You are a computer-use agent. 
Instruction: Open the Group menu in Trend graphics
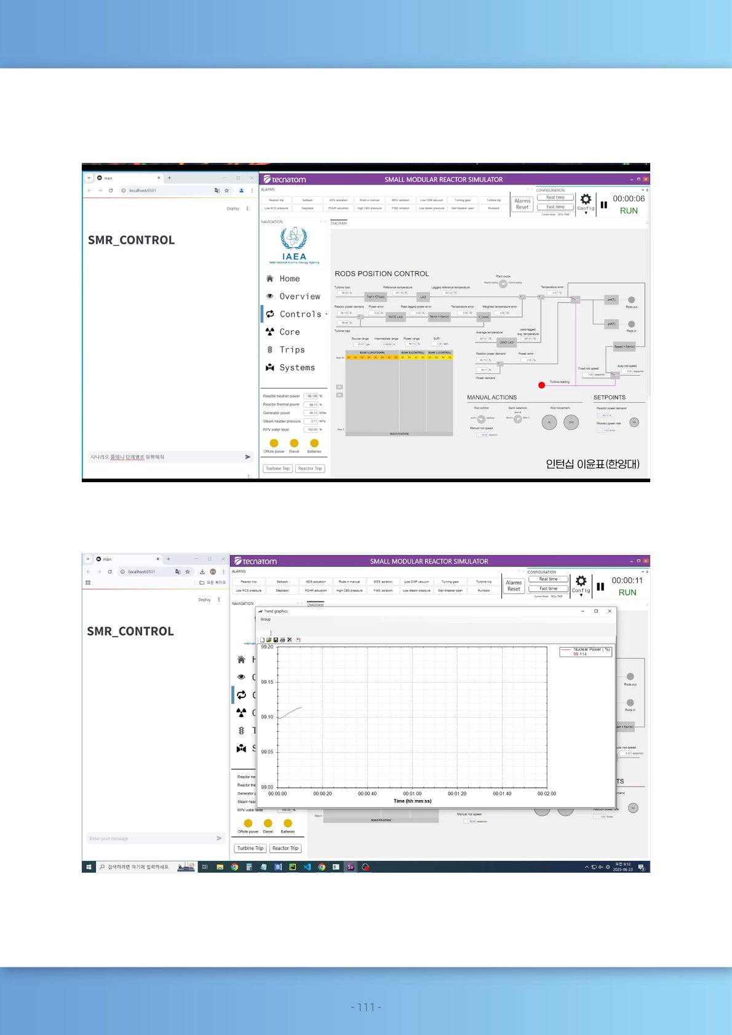[266, 619]
